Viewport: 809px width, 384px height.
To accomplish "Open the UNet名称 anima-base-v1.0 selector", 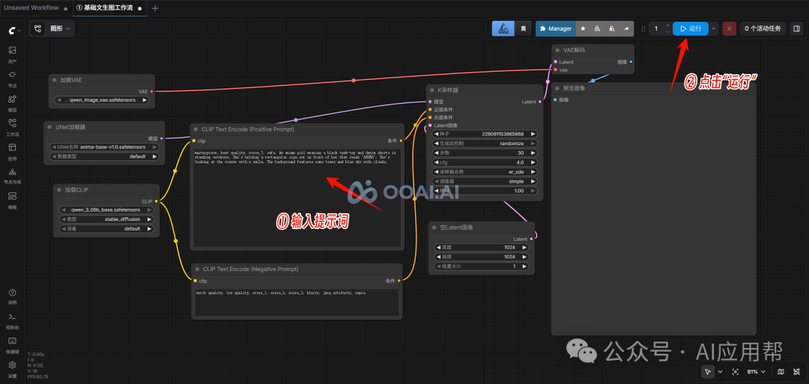I will click(x=104, y=147).
